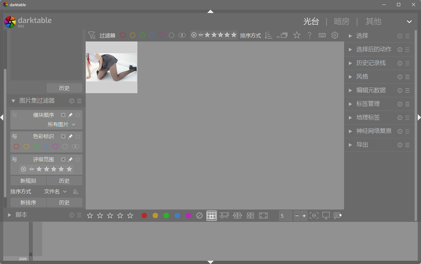Image resolution: width=421 pixels, height=264 pixels.
Task: Toggle the 模块顺序 rule power switch
Action: [x=78, y=115]
